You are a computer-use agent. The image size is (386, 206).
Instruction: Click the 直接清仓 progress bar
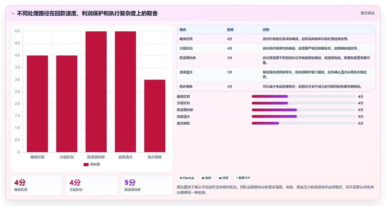pyautogui.click(x=304, y=117)
